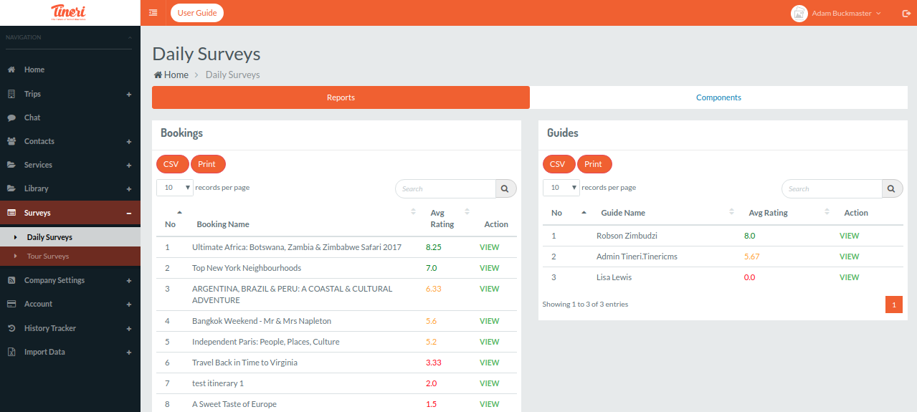Expand the Contacts menu with plus icon
This screenshot has width=917, height=412.
(x=129, y=141)
